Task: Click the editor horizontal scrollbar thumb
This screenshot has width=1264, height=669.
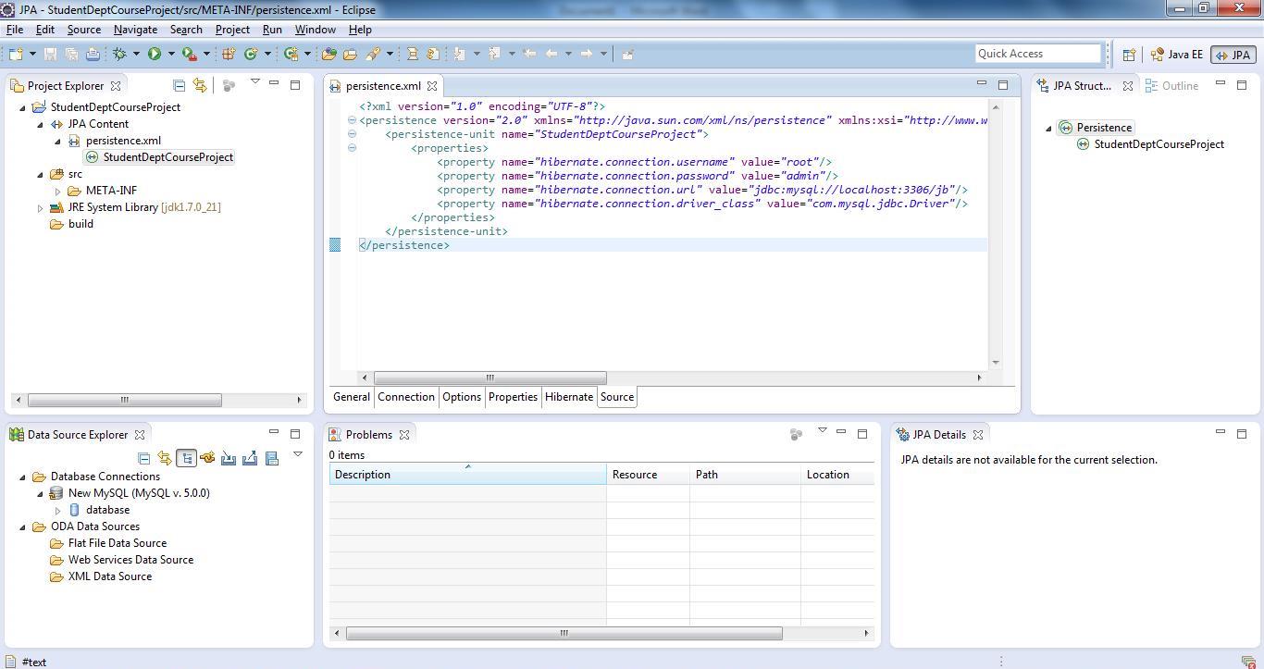Action: tap(489, 378)
